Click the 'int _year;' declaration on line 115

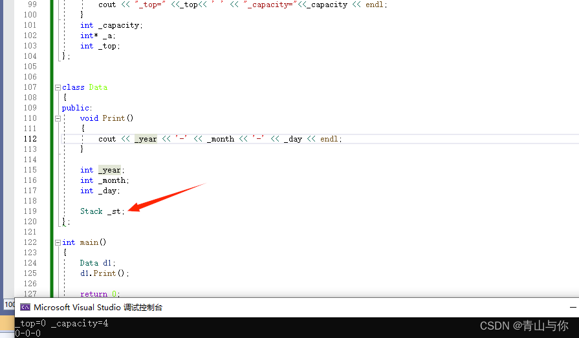102,170
